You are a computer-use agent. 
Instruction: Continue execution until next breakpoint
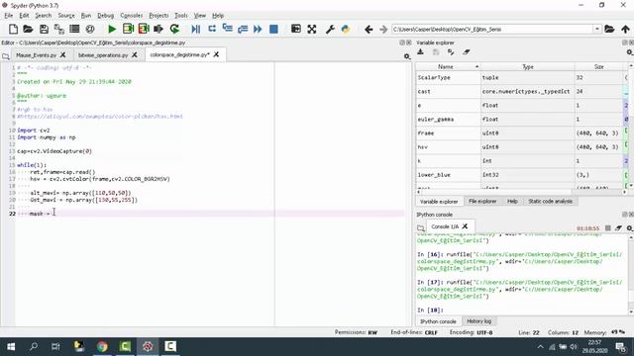pos(258,29)
